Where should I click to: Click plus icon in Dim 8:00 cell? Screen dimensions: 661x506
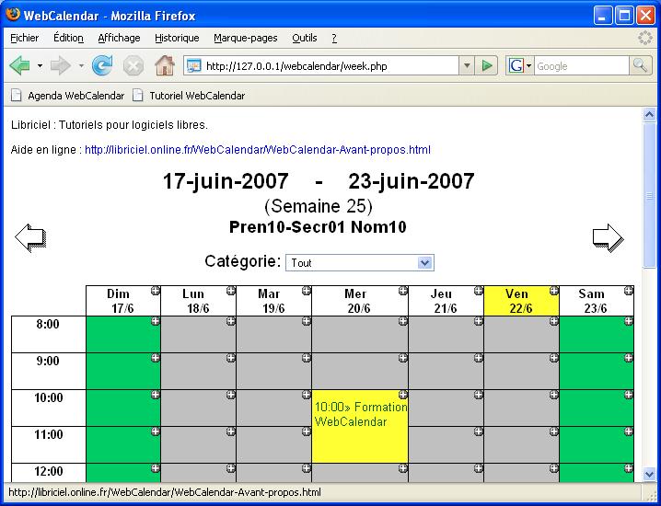(156, 321)
